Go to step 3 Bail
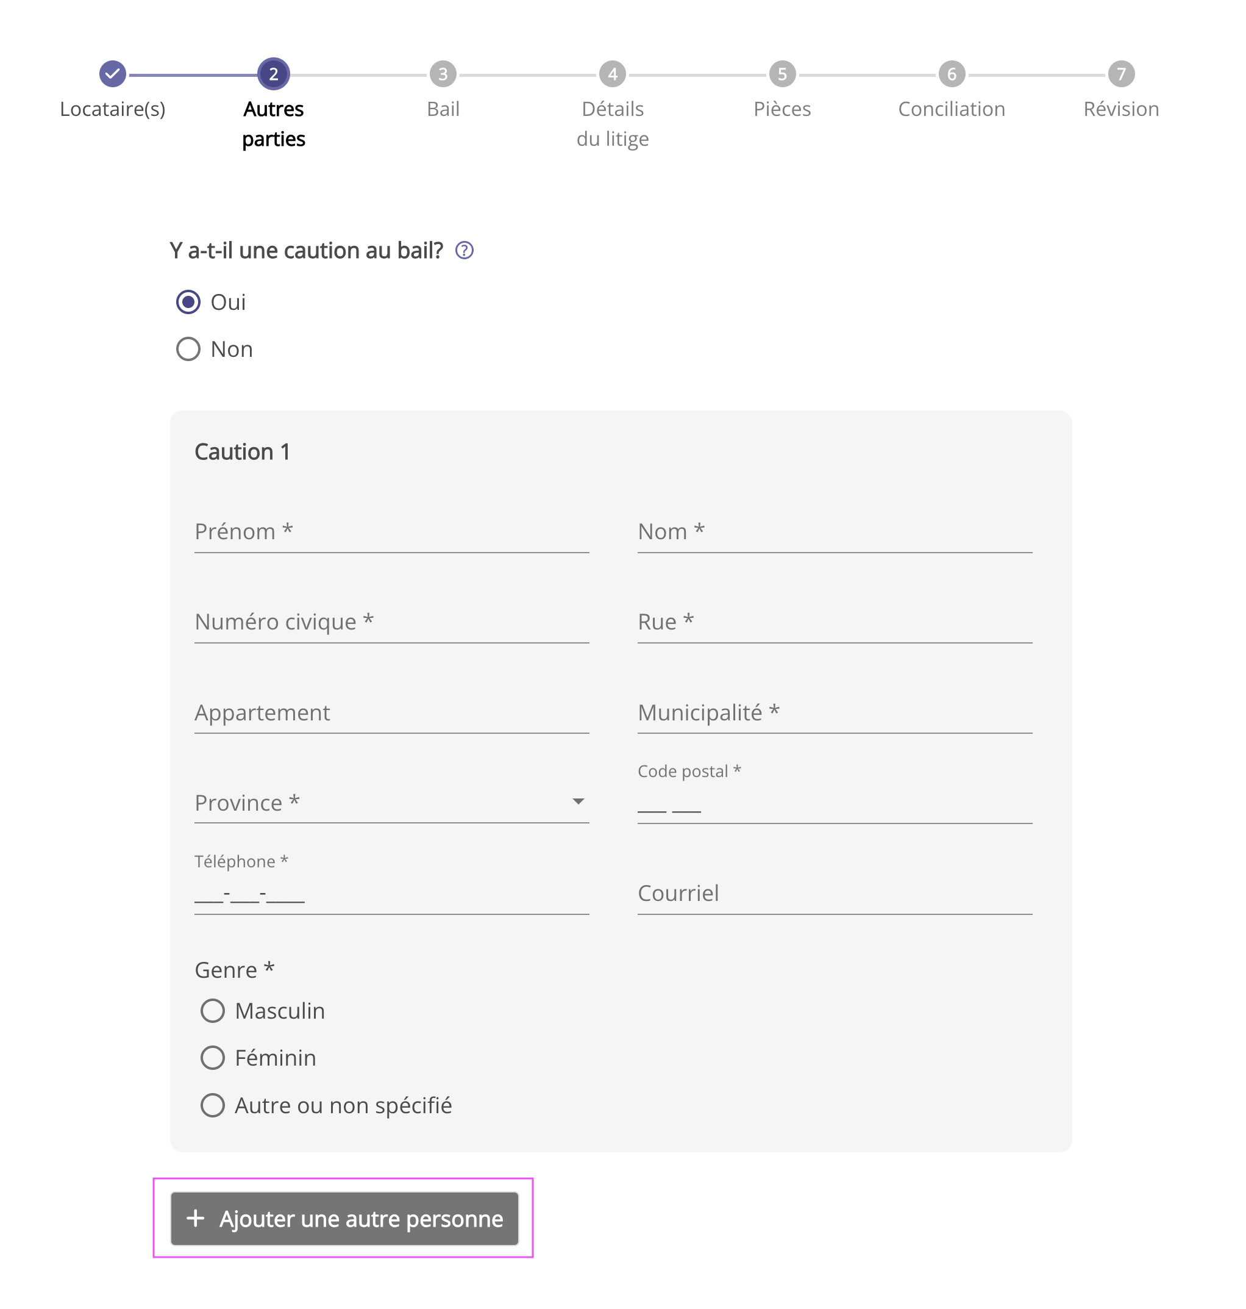The width and height of the screenshot is (1246, 1309). 443,74
